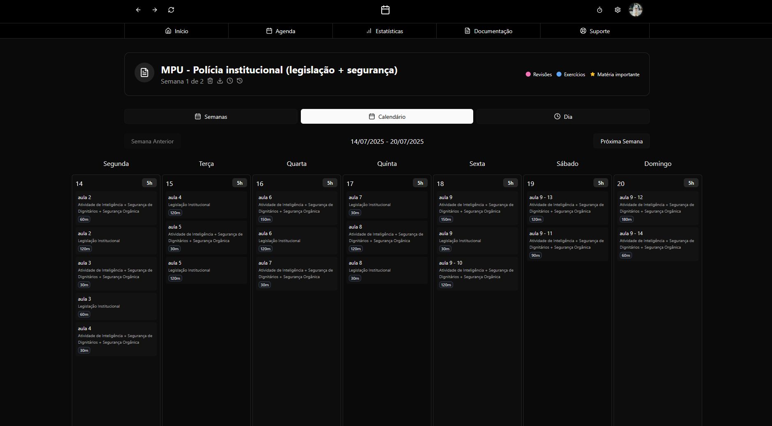The image size is (772, 426).
Task: Open the Documentação tab
Action: click(488, 31)
